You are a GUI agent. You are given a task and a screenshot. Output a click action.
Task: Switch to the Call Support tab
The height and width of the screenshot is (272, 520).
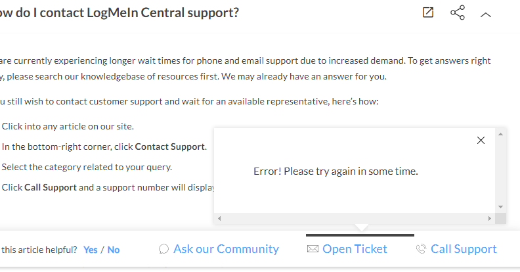tap(464, 249)
